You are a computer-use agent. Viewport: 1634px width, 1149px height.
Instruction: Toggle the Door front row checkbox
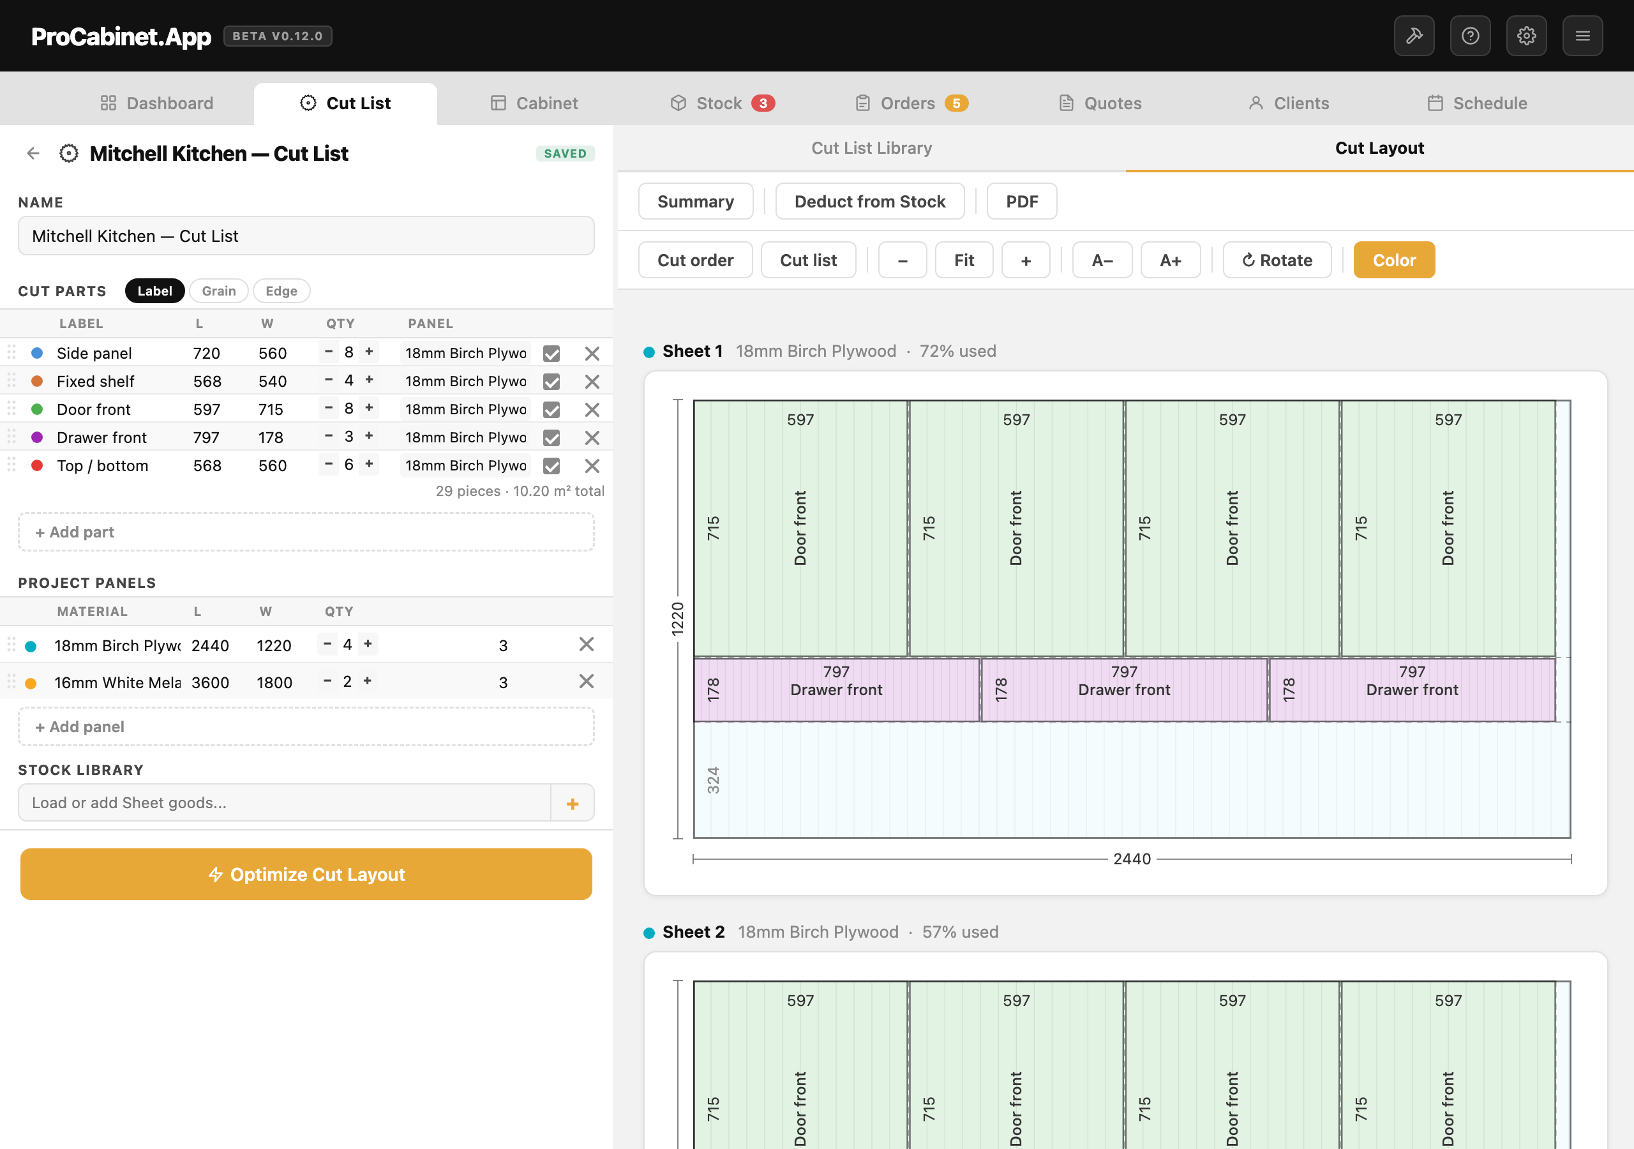pos(551,410)
